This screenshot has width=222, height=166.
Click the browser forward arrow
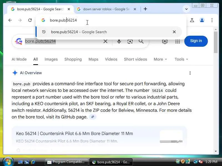(20, 20)
